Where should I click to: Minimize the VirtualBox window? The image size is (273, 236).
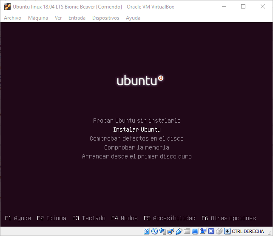coord(224,7)
